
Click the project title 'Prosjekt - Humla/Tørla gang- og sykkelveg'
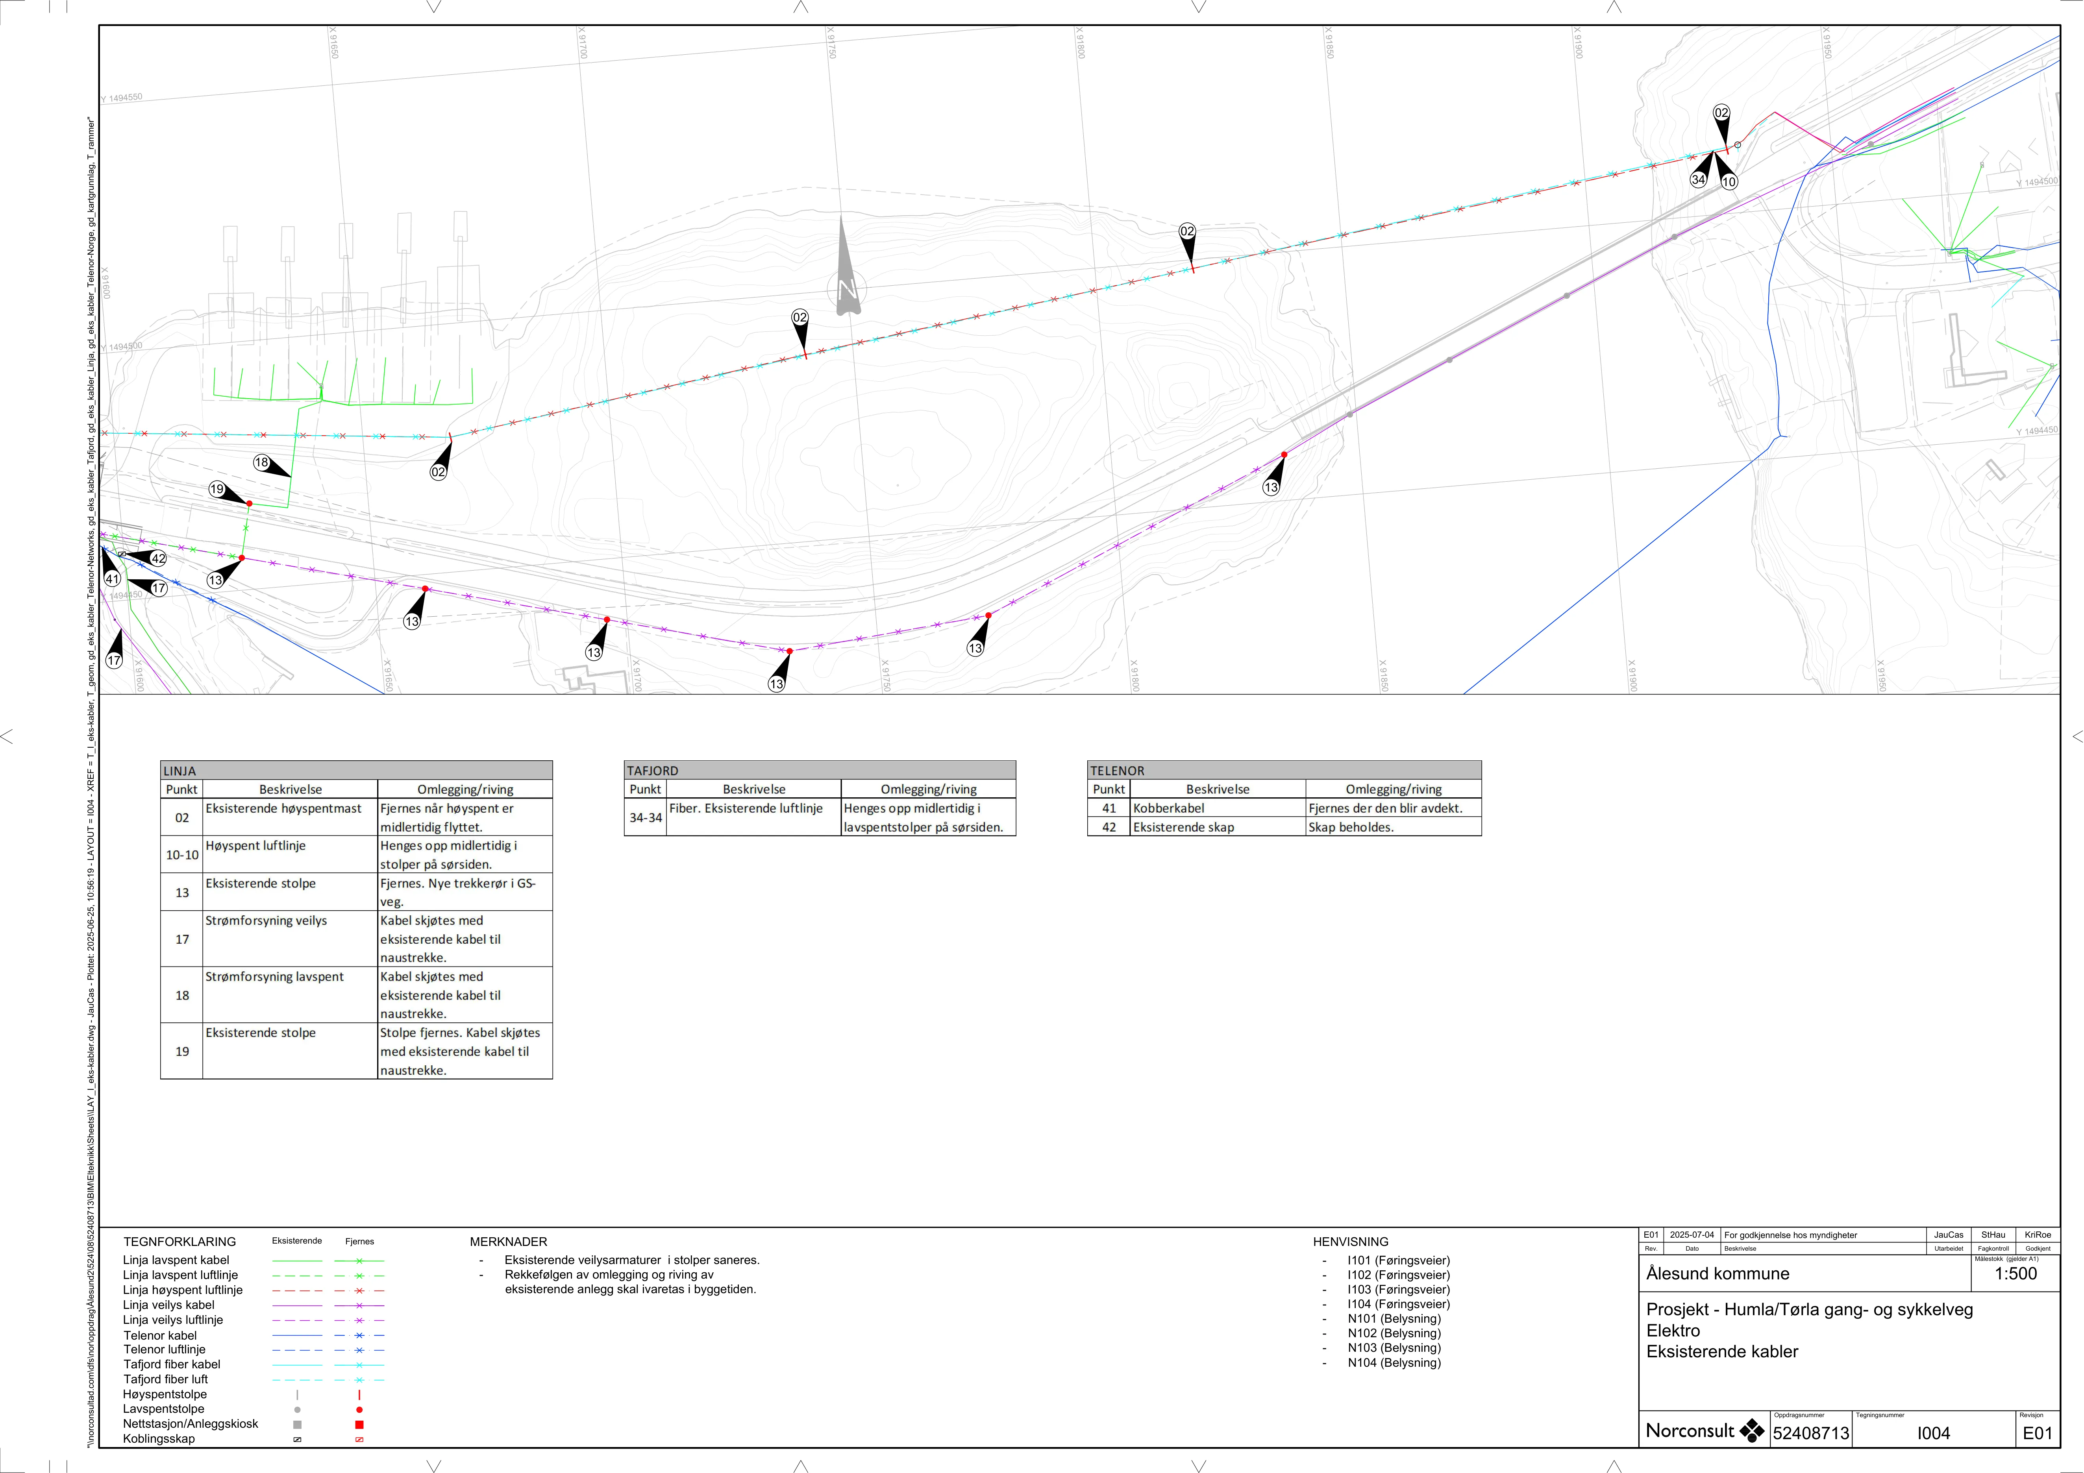(x=1810, y=1310)
